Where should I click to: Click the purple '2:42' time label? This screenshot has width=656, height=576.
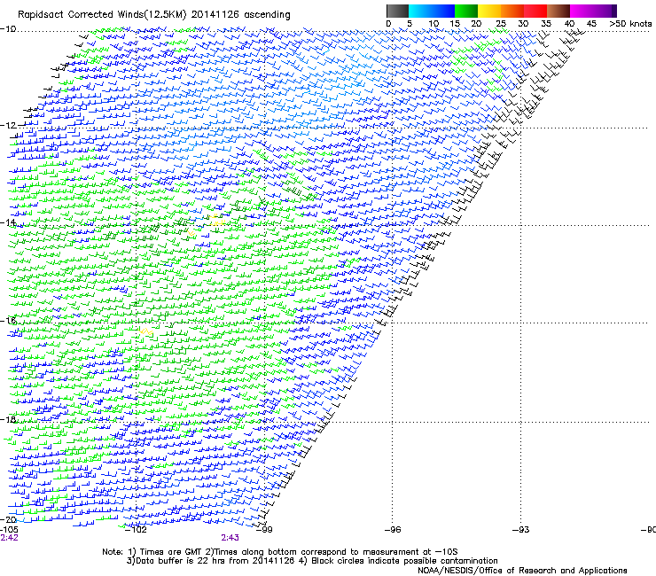pos(9,538)
